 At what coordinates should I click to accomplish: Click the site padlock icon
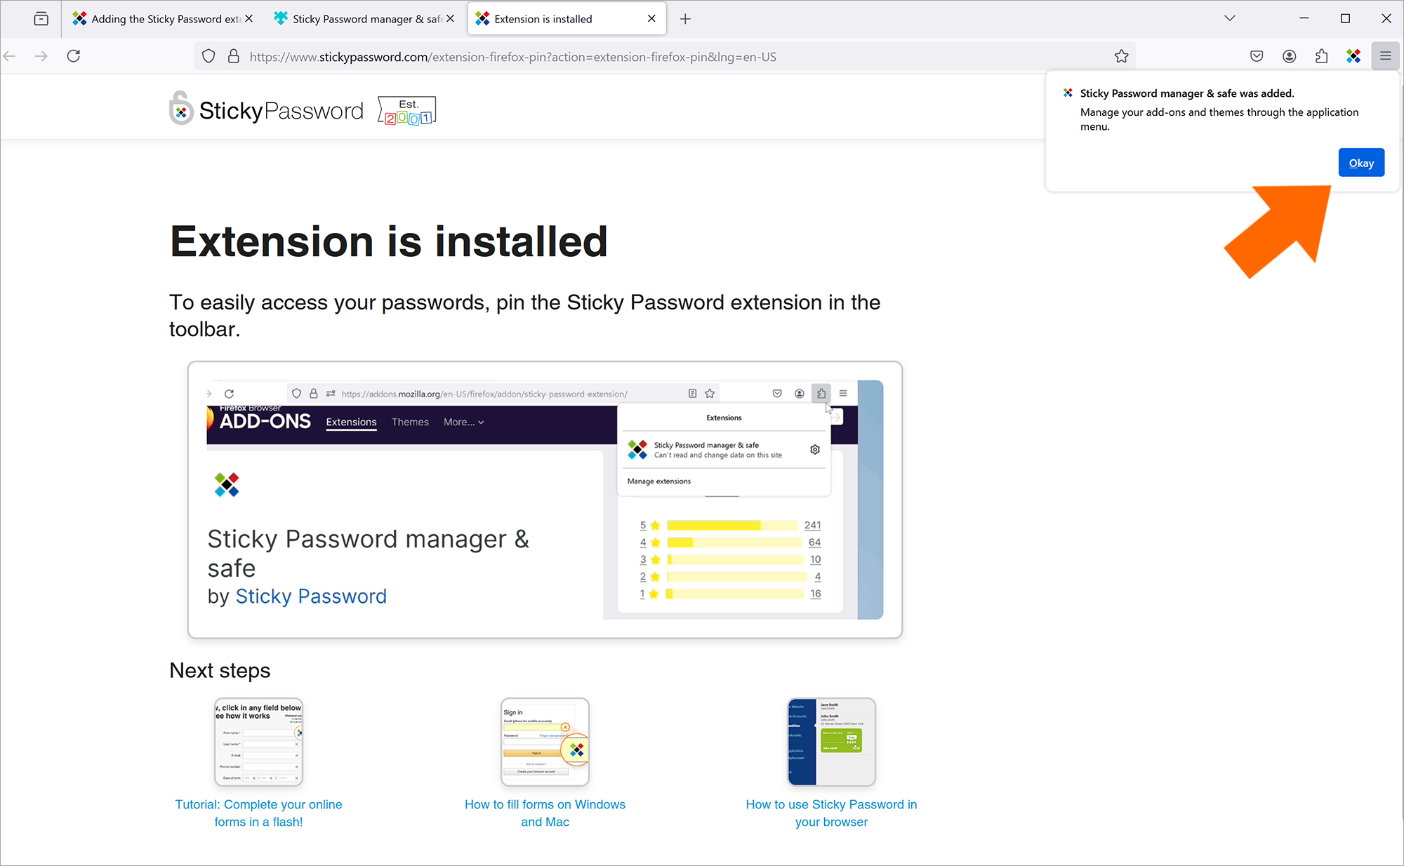234,56
